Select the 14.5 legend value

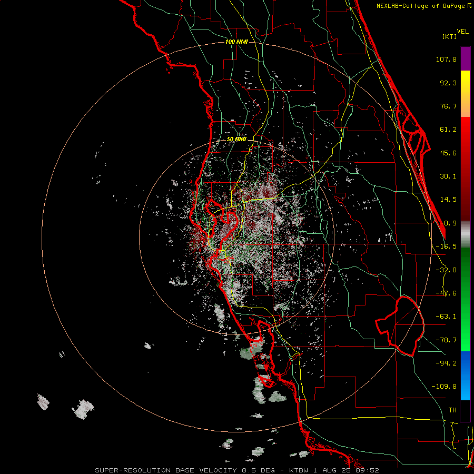(x=448, y=200)
